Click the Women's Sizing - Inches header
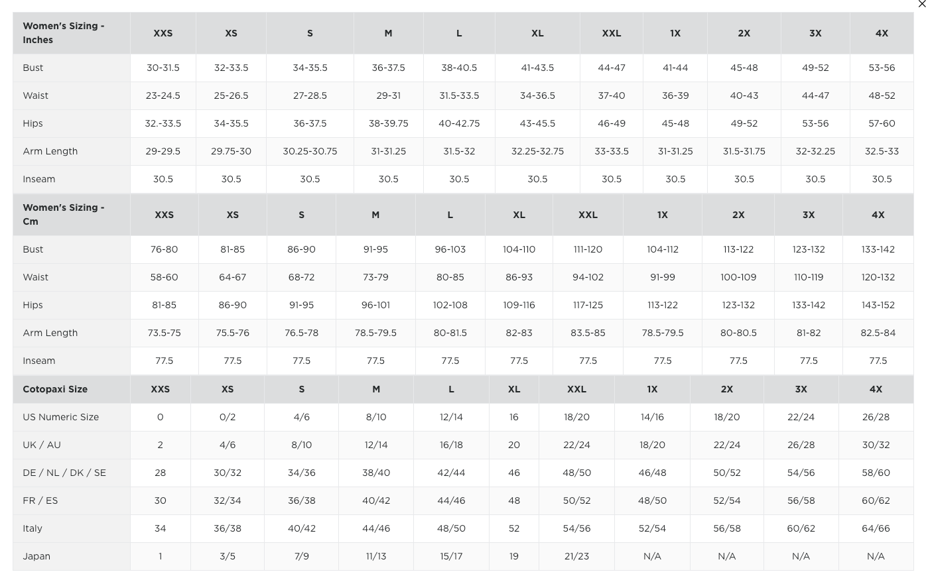Image resolution: width=928 pixels, height=582 pixels. click(x=64, y=33)
